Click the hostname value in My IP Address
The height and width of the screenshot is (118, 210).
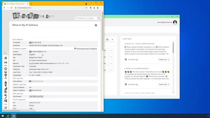(46, 46)
